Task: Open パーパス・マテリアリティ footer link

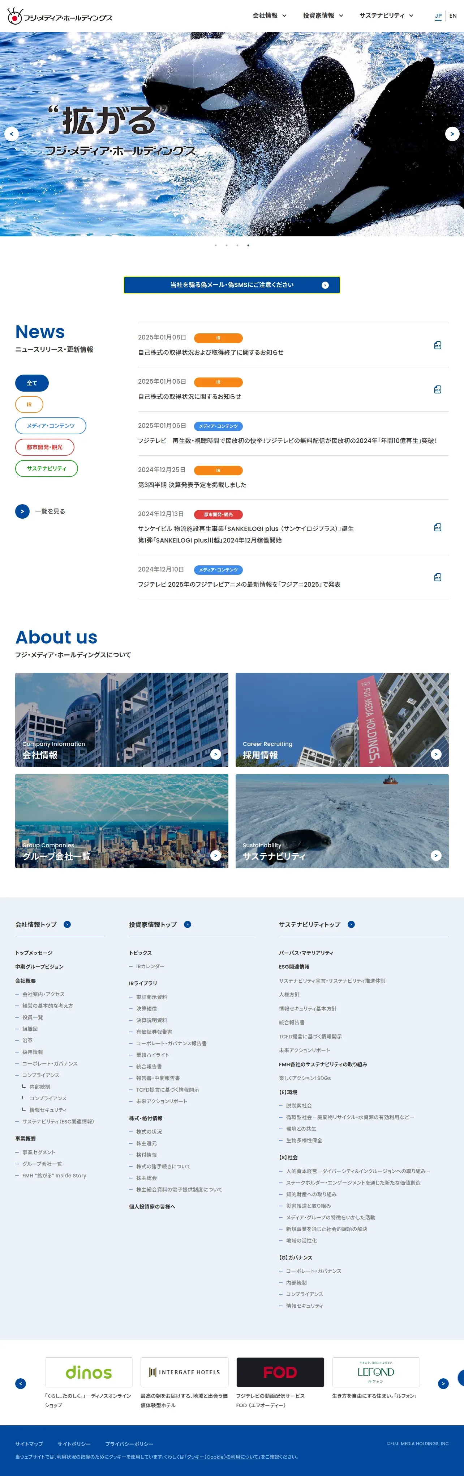Action: pos(306,953)
